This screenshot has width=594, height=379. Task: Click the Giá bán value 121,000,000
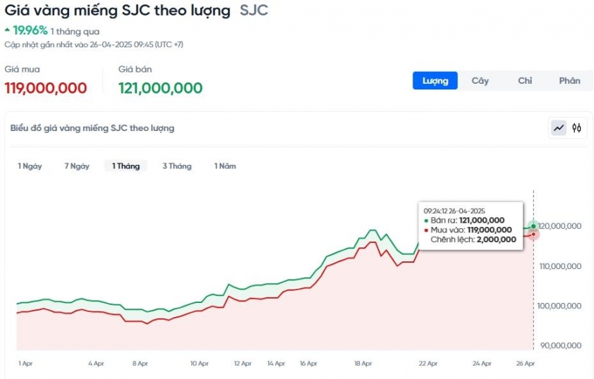161,88
